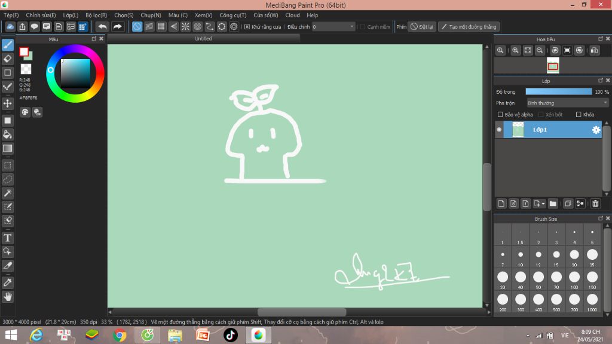Open snap settings gear
The width and height of the screenshot is (612, 344).
point(234,26)
